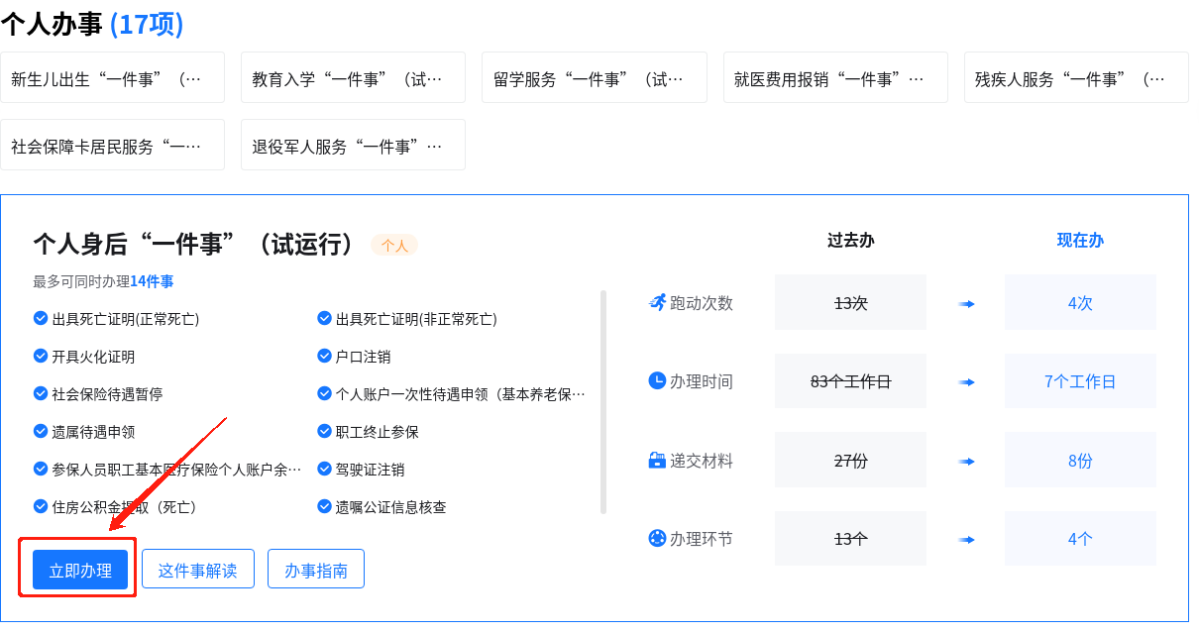
Task: Open the 办事指南 guide
Action: pyautogui.click(x=315, y=570)
